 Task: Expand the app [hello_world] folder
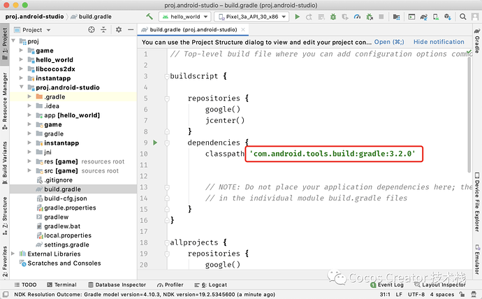(x=29, y=115)
